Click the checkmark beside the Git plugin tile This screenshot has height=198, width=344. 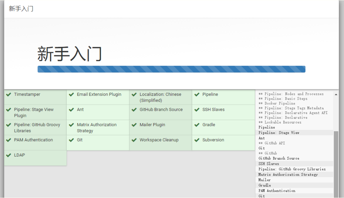pyautogui.click(x=71, y=140)
